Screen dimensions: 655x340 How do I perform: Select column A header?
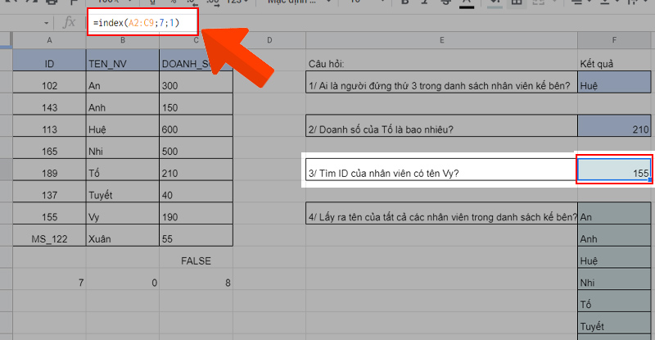click(49, 41)
